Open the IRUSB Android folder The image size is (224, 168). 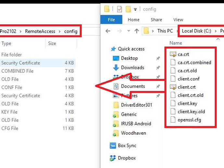(x=136, y=124)
